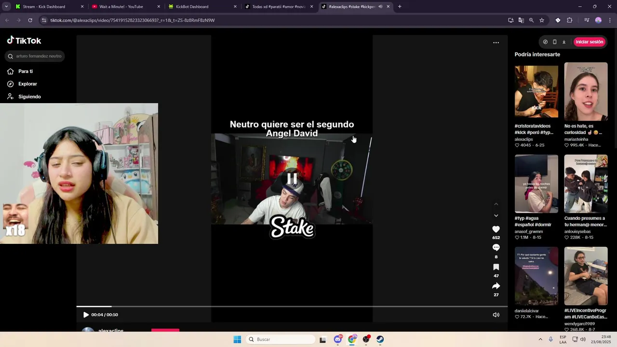Click username daniielalcivar
The image size is (617, 347).
pos(526,311)
